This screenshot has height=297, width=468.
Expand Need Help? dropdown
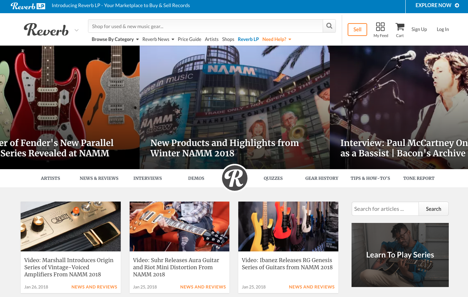click(x=277, y=39)
